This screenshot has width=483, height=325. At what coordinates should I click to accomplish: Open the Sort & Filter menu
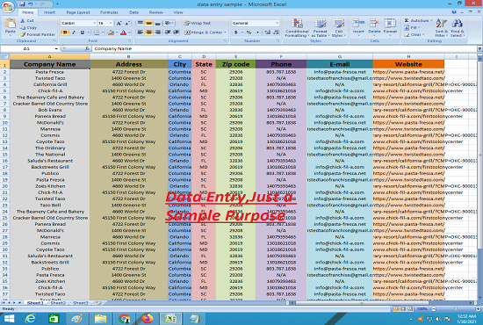pos(441,28)
